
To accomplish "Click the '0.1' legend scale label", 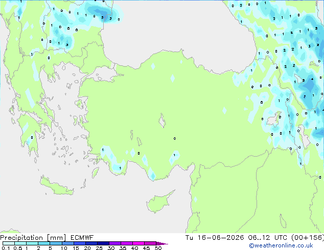I will (x=6, y=248).
